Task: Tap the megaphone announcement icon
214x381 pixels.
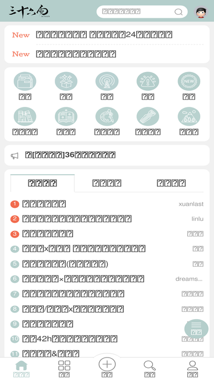Action: (x=15, y=156)
